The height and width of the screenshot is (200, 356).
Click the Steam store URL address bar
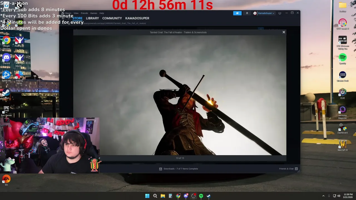coord(114,23)
